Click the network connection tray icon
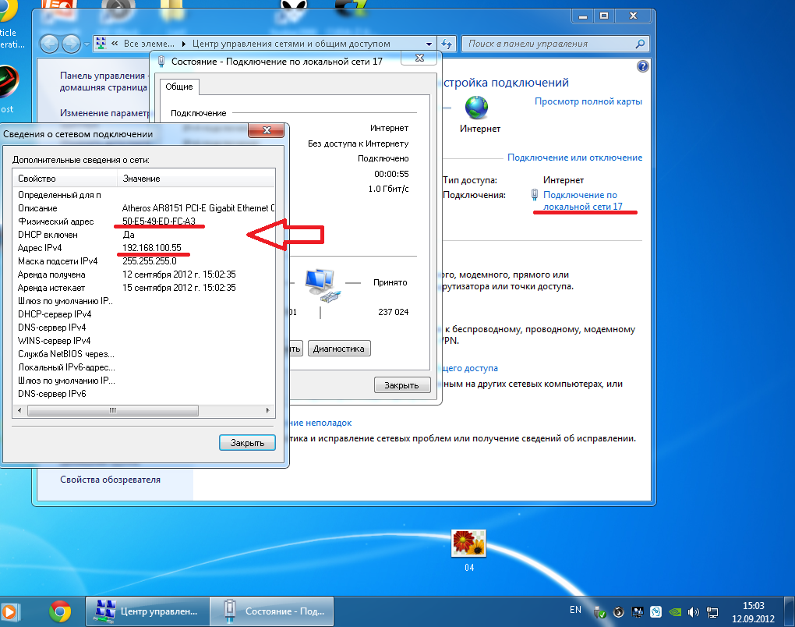Screen dimensions: 795x627 coord(712,612)
